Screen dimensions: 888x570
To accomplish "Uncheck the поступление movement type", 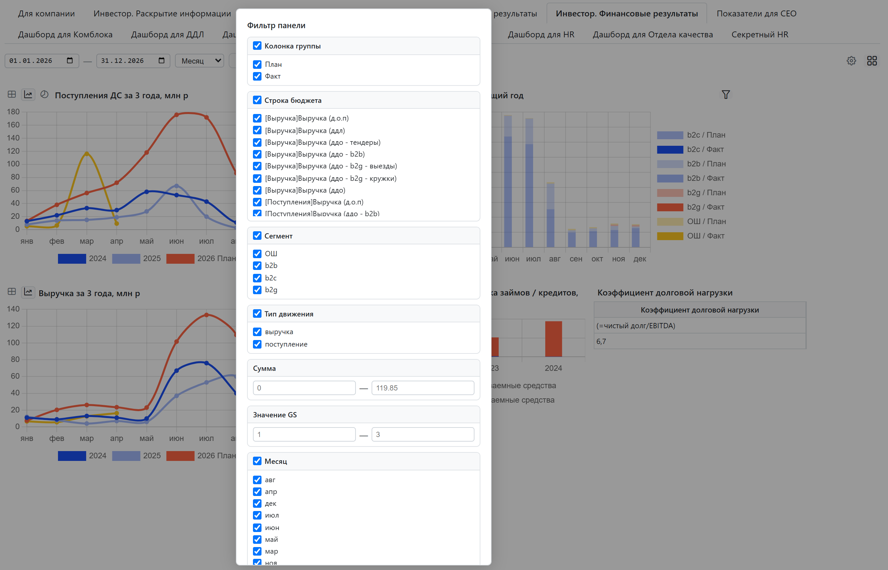I will click(257, 344).
